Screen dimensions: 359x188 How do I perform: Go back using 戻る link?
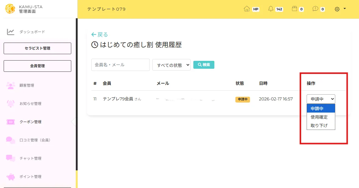click(100, 35)
